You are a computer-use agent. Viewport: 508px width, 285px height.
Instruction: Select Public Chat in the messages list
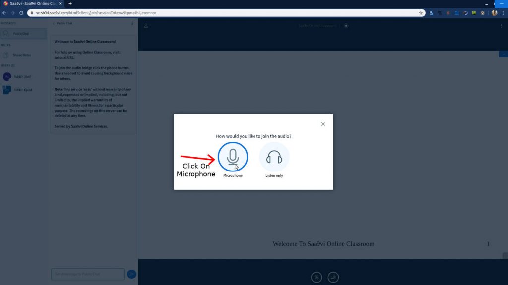click(x=23, y=34)
